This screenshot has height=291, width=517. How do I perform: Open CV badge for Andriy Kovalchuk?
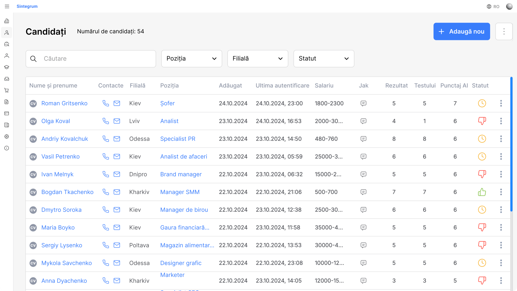pos(33,139)
